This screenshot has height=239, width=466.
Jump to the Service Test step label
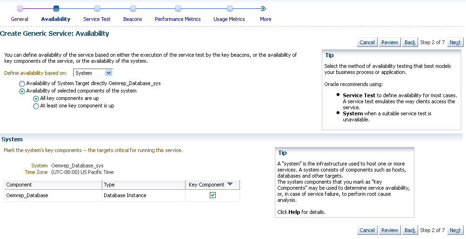click(x=97, y=19)
